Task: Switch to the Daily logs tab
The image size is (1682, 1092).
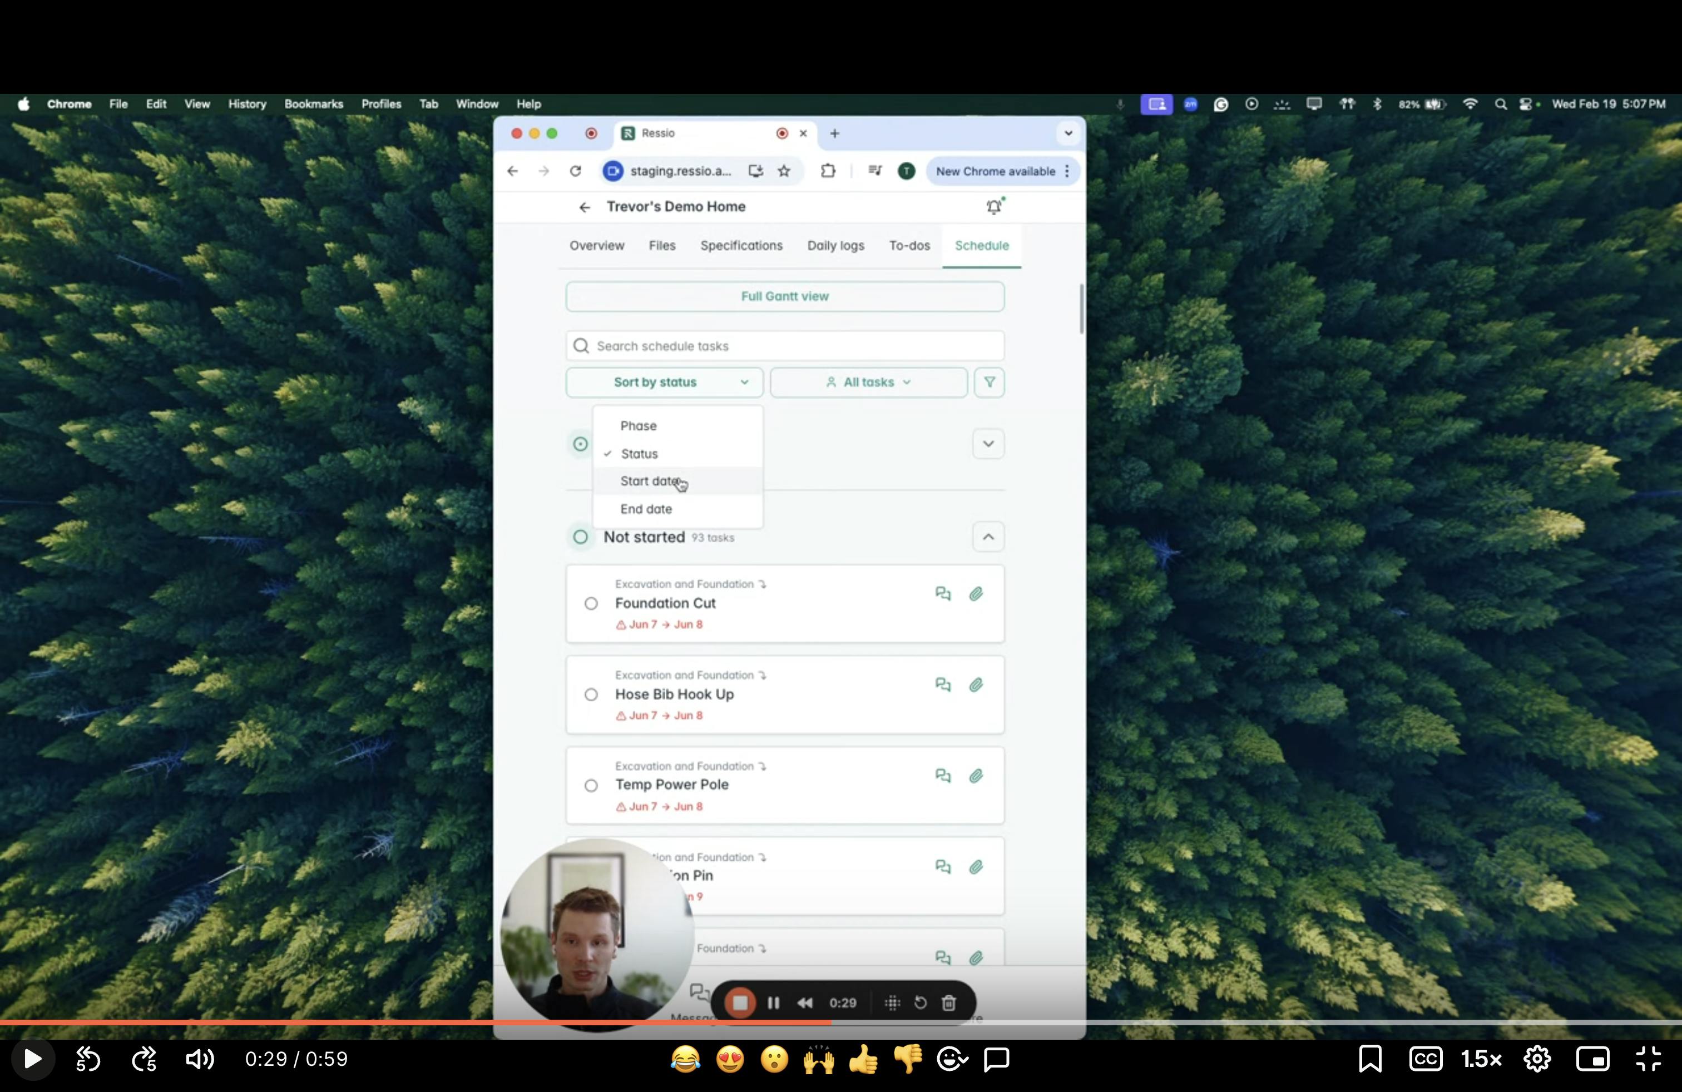Action: (x=835, y=246)
